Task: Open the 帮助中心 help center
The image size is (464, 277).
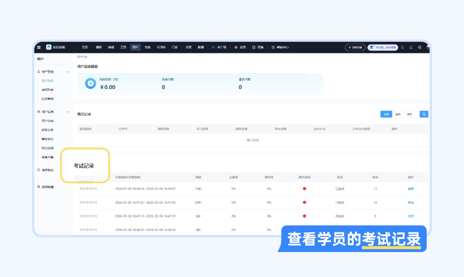Action: click(x=280, y=47)
